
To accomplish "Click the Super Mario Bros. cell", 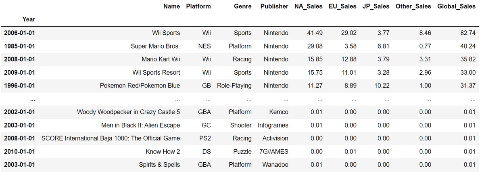I will click(x=155, y=46).
